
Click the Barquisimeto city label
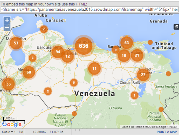[49, 47]
